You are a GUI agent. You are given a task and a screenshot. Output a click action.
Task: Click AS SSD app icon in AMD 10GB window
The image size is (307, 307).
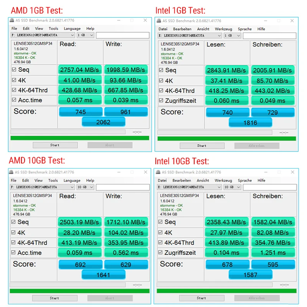pyautogui.click(x=12, y=172)
